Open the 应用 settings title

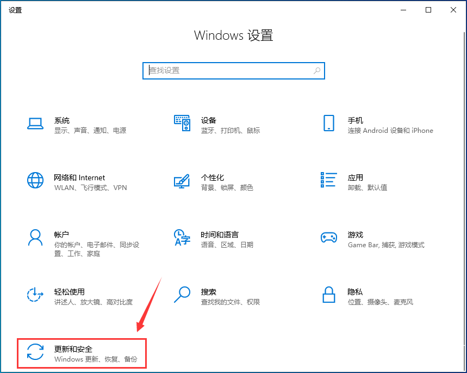pyautogui.click(x=356, y=178)
